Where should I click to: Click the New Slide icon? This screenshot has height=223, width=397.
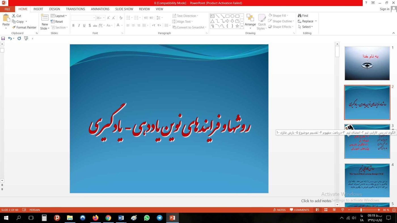pos(45,18)
